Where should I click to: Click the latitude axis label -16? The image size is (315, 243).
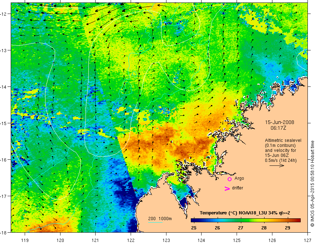(x=4, y=160)
